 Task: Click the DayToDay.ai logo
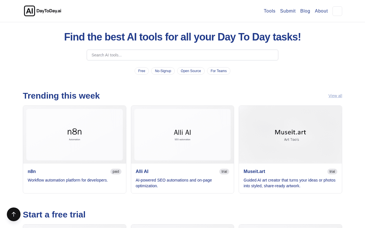coord(43,11)
